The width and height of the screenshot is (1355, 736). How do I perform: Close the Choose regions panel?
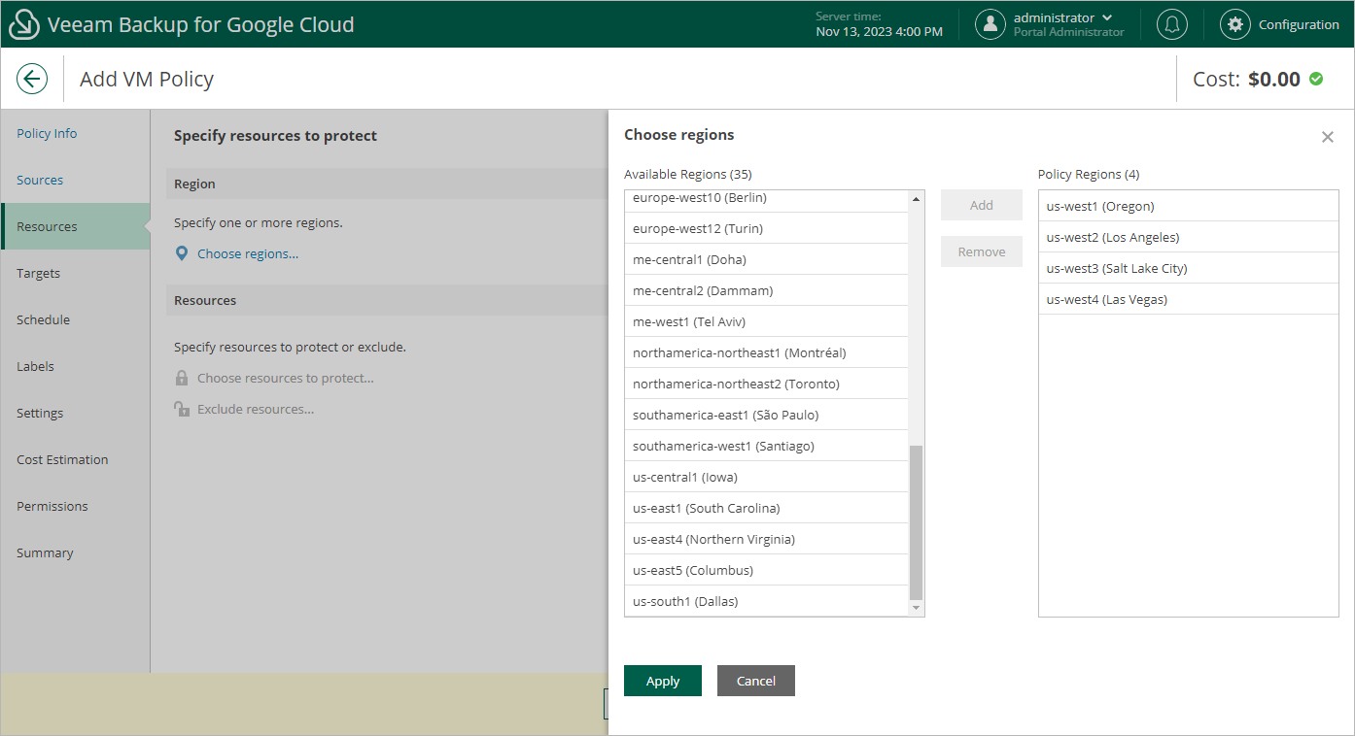[1327, 137]
